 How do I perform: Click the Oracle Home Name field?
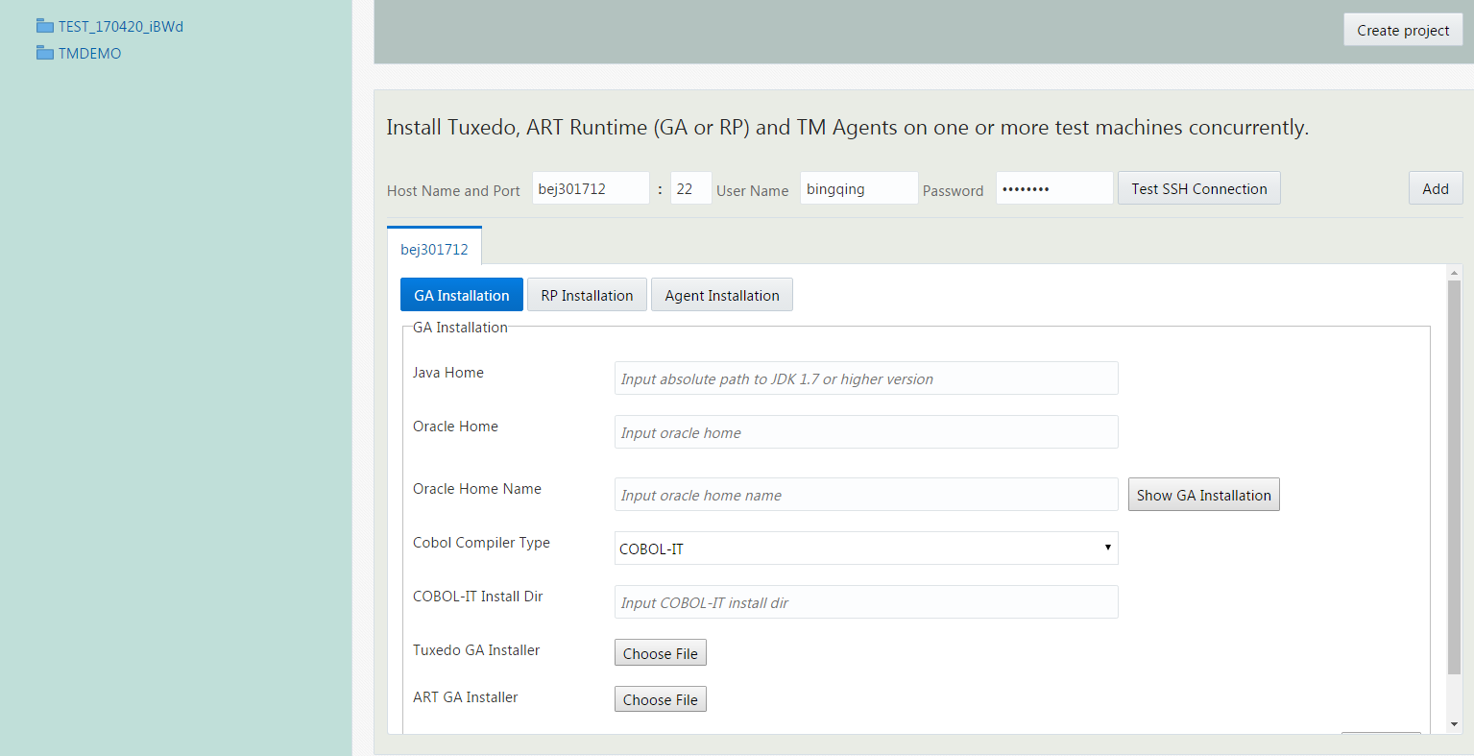click(x=866, y=495)
